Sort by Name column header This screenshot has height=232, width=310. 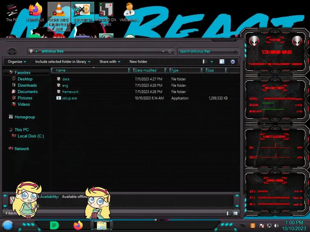[91, 70]
